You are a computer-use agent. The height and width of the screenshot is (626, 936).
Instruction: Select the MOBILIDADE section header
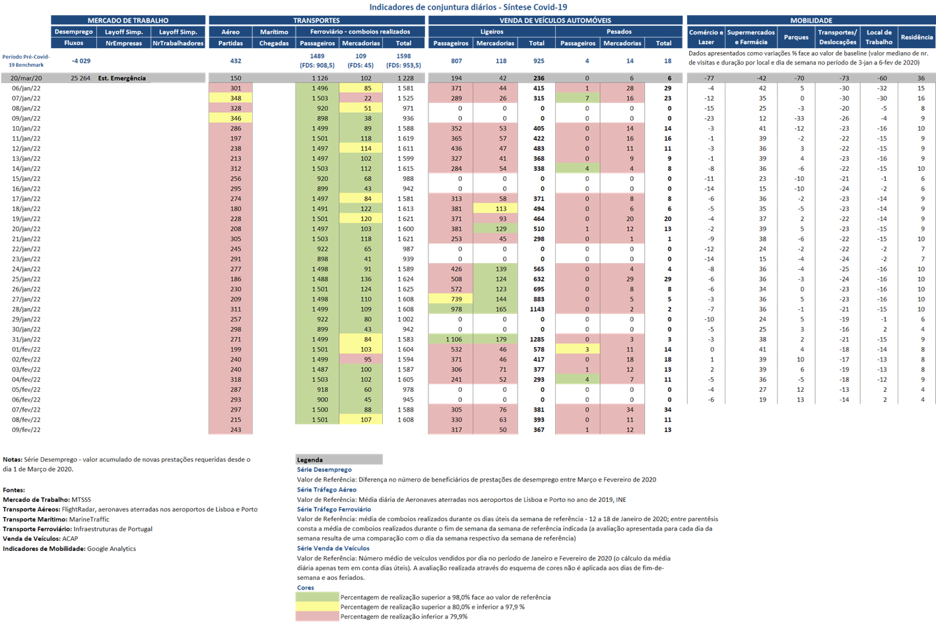tap(811, 20)
